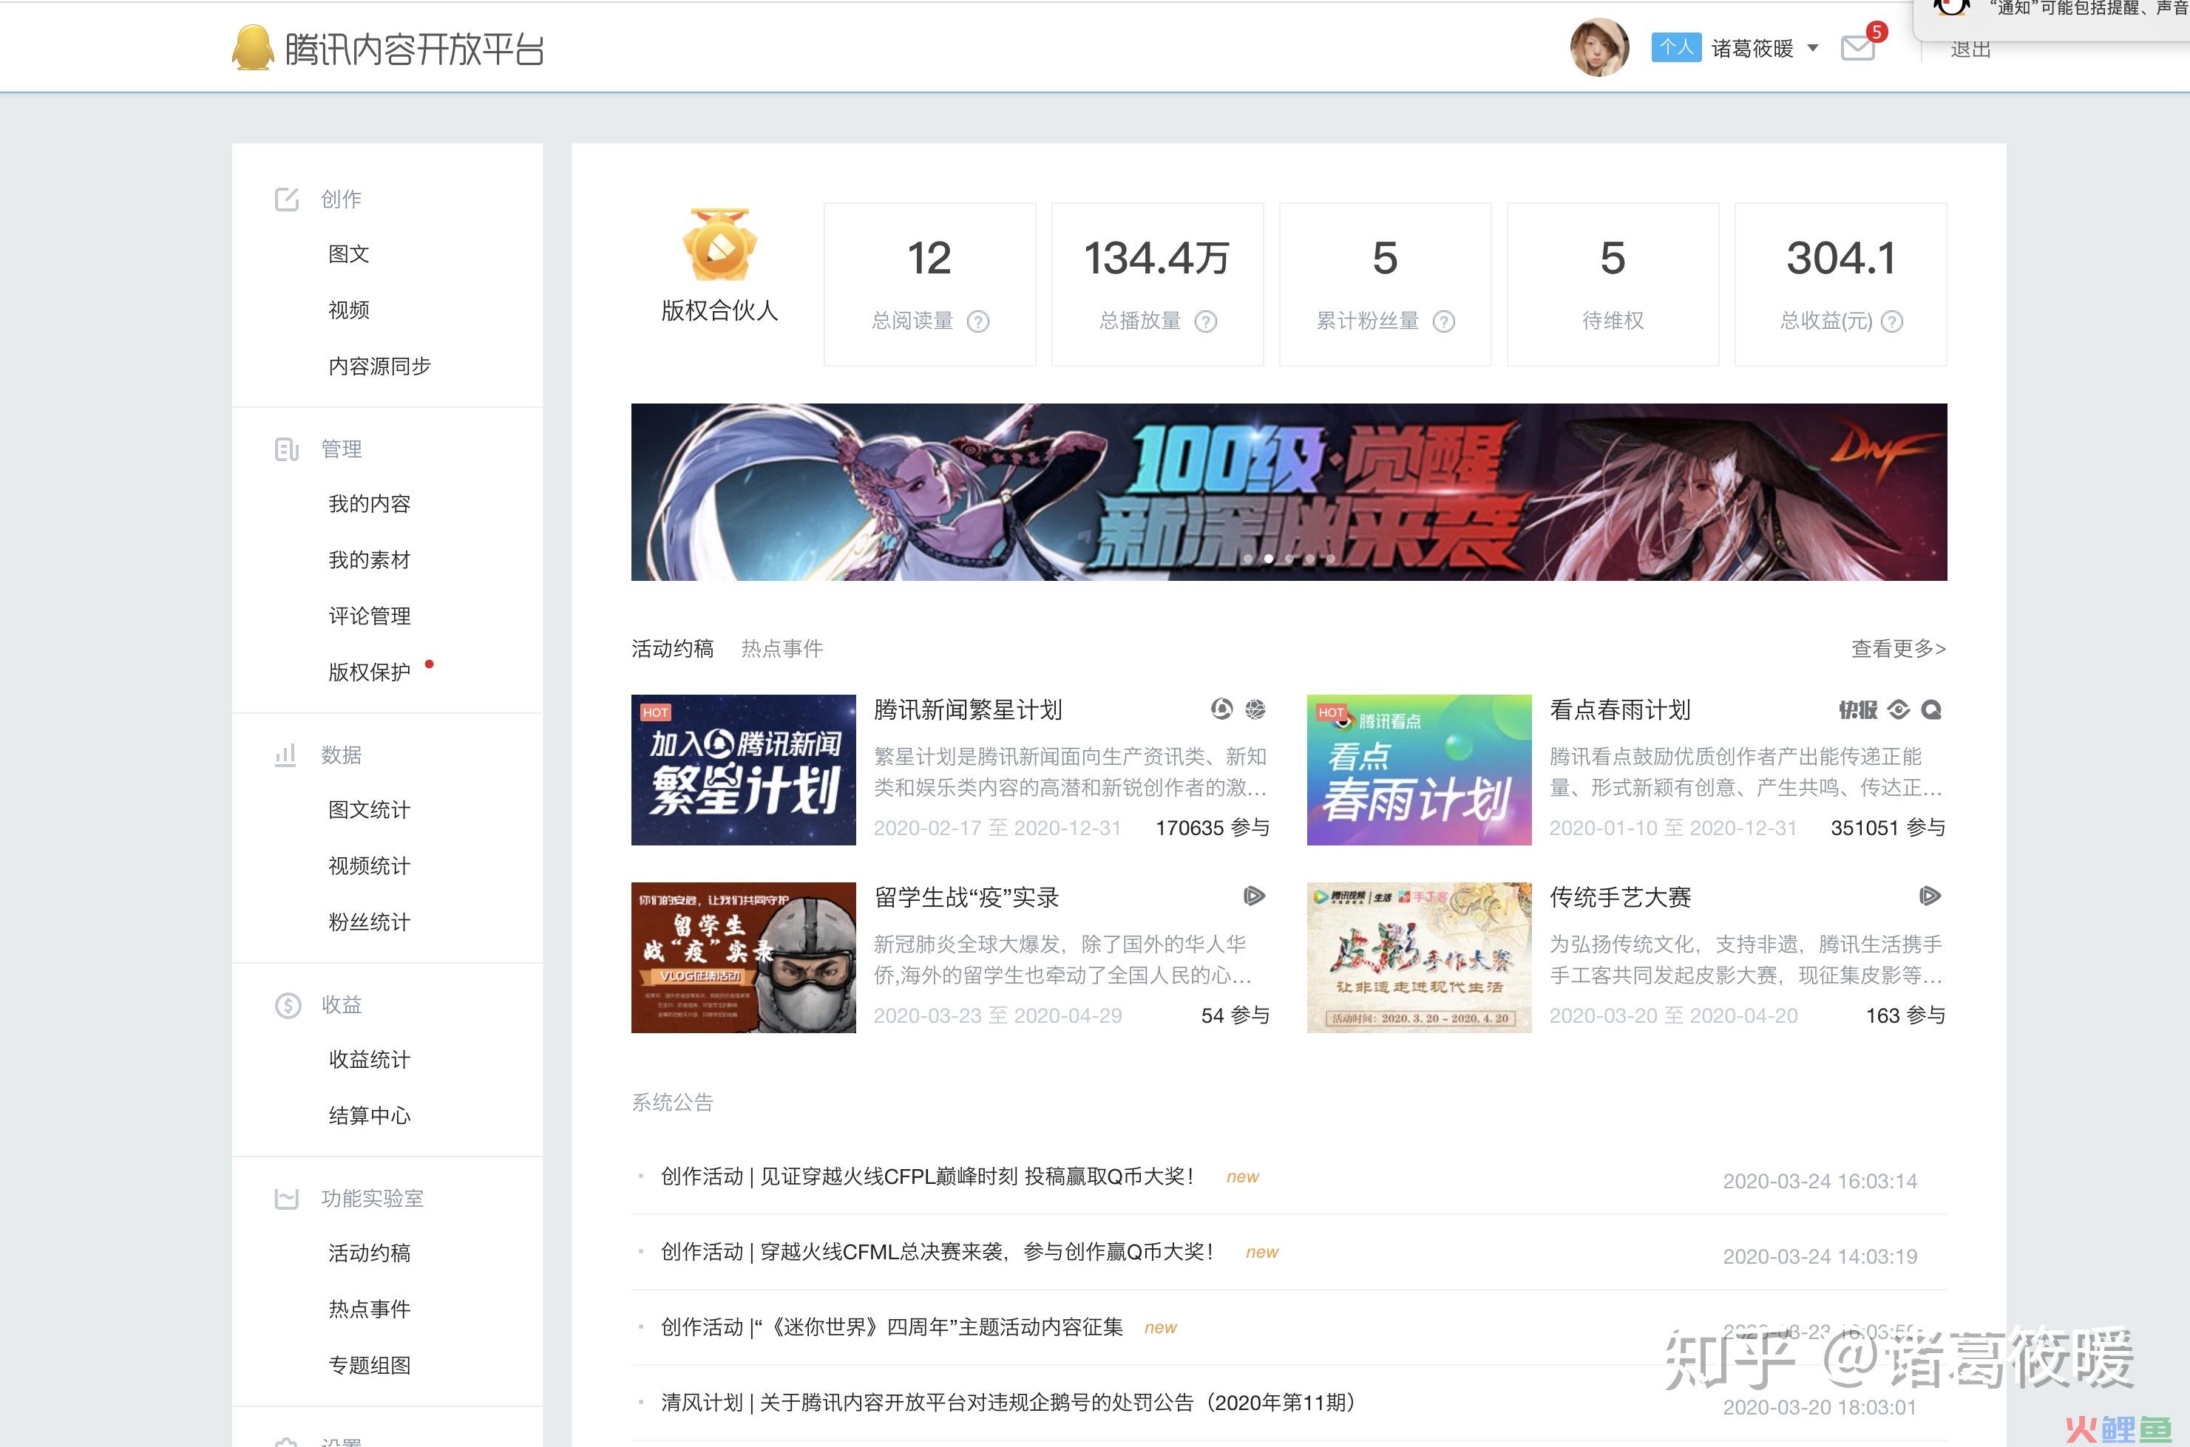Click the 查看更多> link
Screen dimensions: 2190x1447
tap(1898, 649)
